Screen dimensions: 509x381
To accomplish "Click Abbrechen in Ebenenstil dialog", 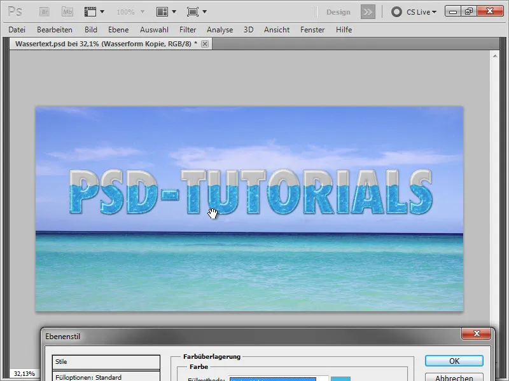I will pyautogui.click(x=454, y=377).
